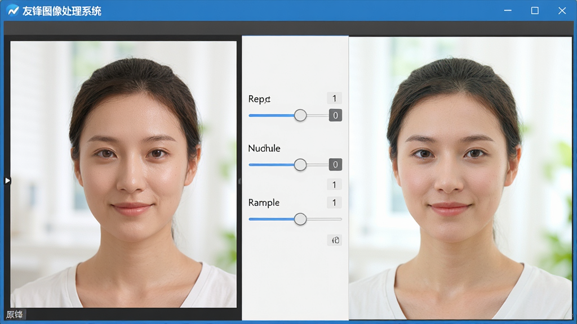
Task: Click the original portrait image on the left
Action: [x=123, y=174]
